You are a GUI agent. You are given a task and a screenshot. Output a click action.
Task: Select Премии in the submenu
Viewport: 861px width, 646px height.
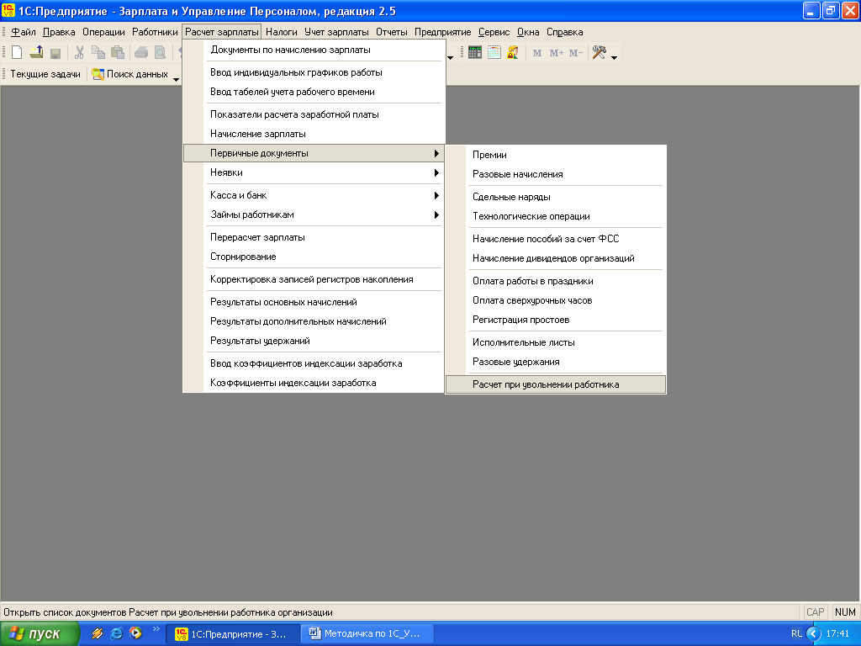point(556,155)
